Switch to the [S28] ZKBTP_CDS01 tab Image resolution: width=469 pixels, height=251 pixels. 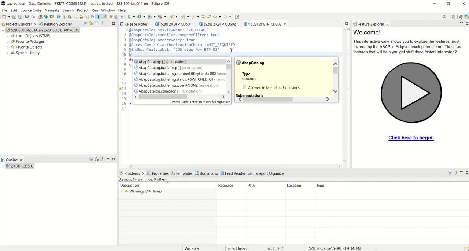(173, 24)
